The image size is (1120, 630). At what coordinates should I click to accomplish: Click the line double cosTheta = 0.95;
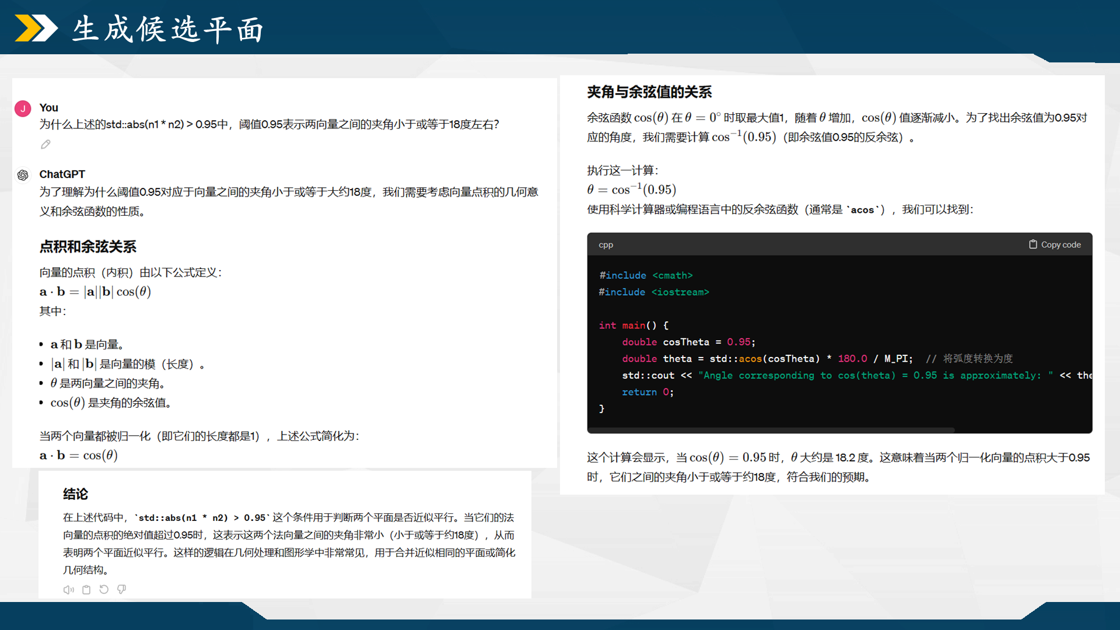point(688,342)
